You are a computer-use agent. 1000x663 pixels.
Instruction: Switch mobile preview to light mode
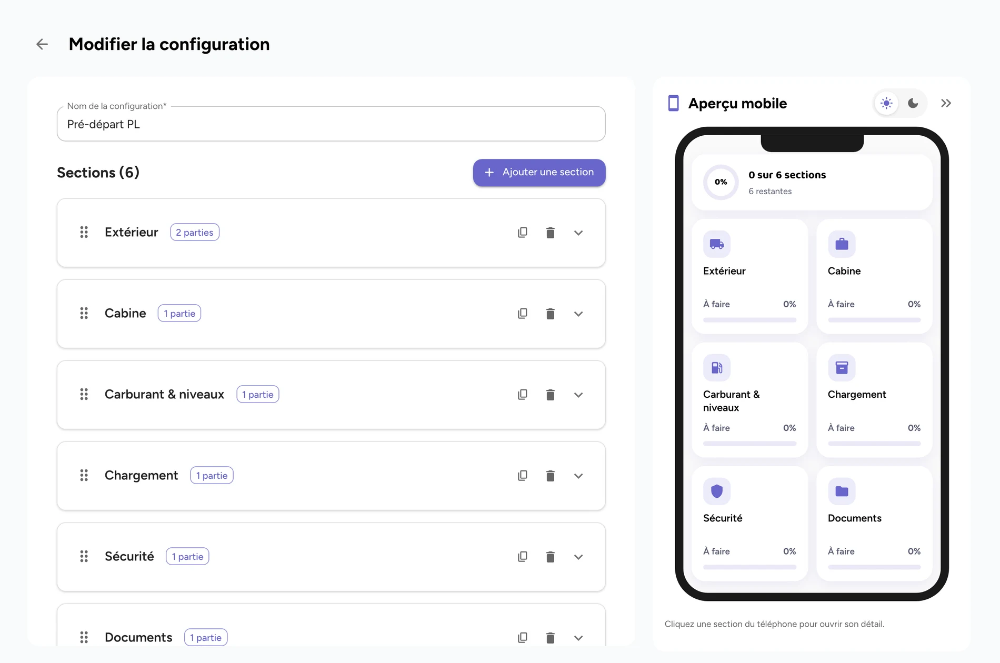[886, 103]
